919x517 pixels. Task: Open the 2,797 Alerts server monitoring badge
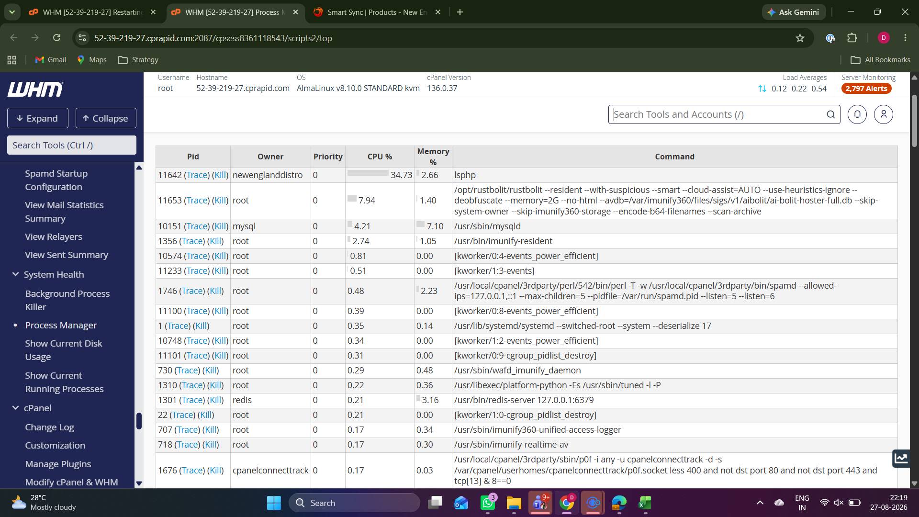click(x=866, y=89)
